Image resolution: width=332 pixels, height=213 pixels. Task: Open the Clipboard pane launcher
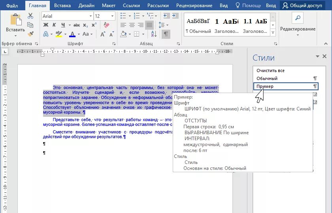36,44
